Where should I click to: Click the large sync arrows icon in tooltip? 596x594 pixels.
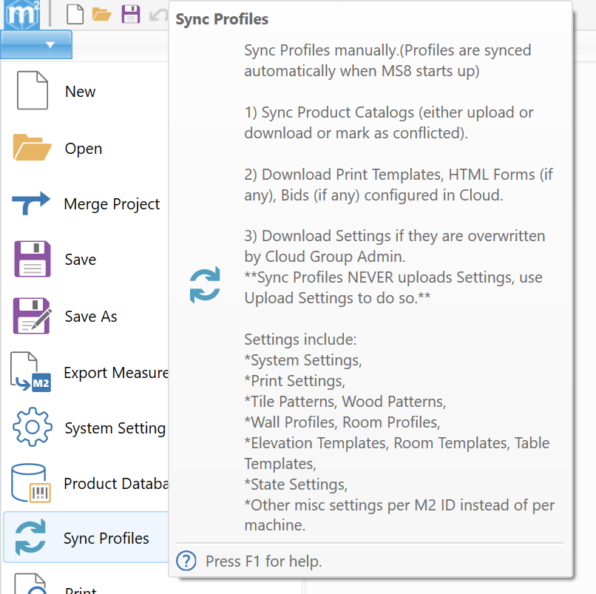tap(205, 286)
